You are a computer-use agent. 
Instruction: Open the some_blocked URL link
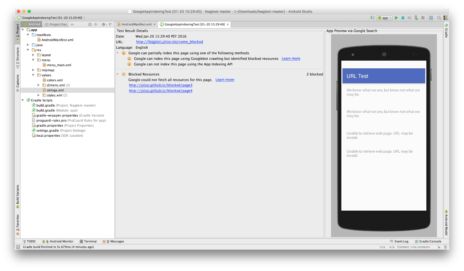click(x=170, y=42)
